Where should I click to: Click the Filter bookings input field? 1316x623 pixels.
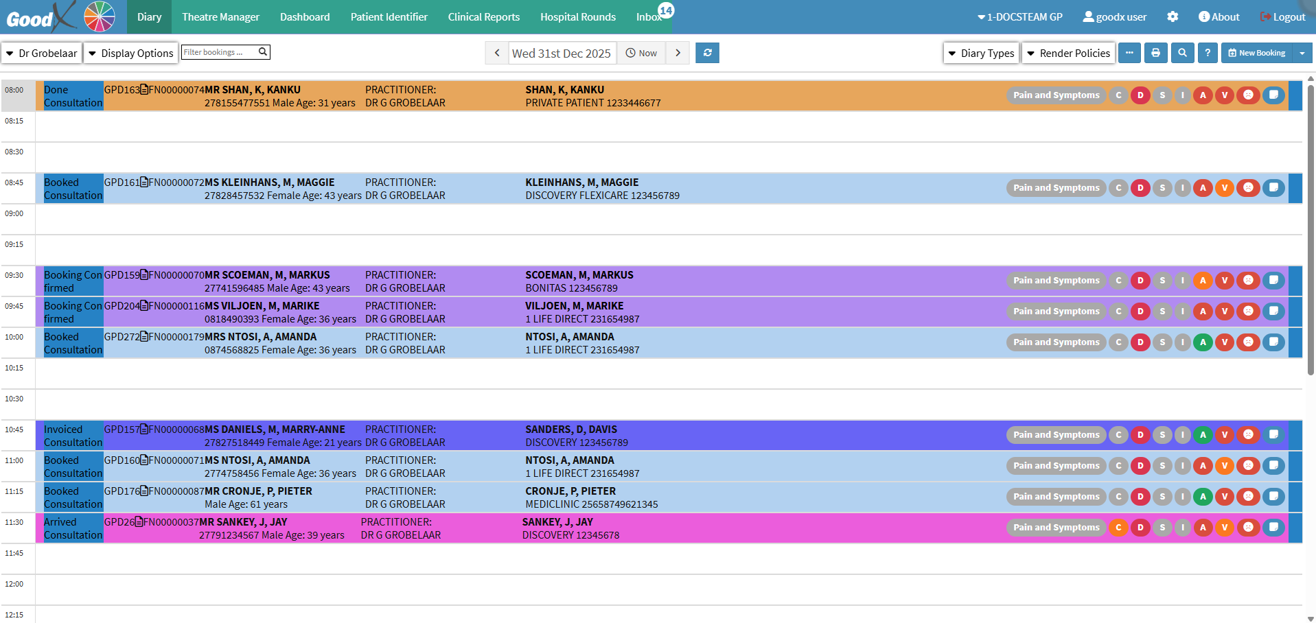(x=218, y=52)
